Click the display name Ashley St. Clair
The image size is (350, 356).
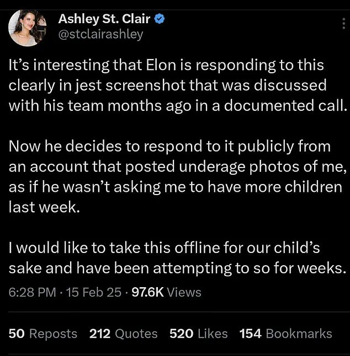coord(104,20)
